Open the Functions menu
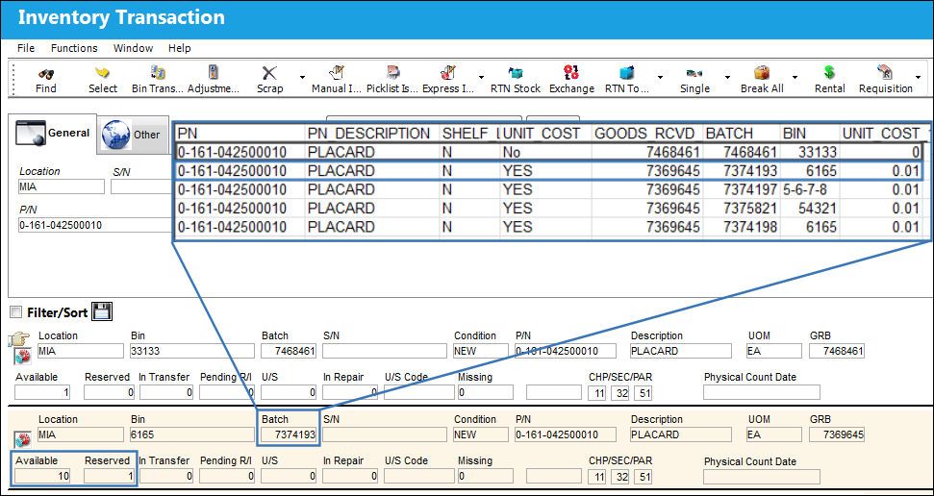This screenshot has height=496, width=934. 74,48
